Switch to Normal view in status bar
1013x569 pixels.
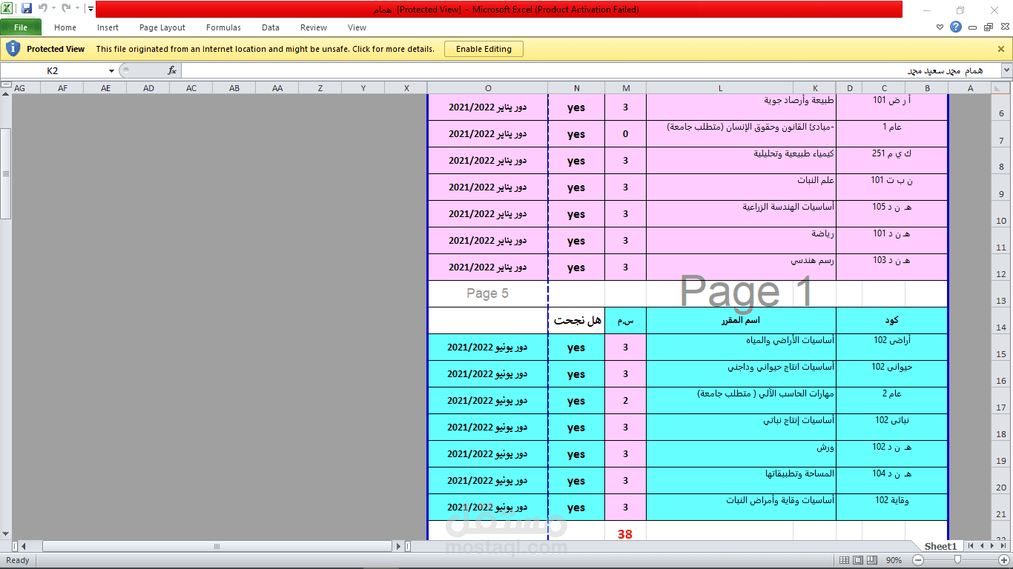[x=844, y=560]
